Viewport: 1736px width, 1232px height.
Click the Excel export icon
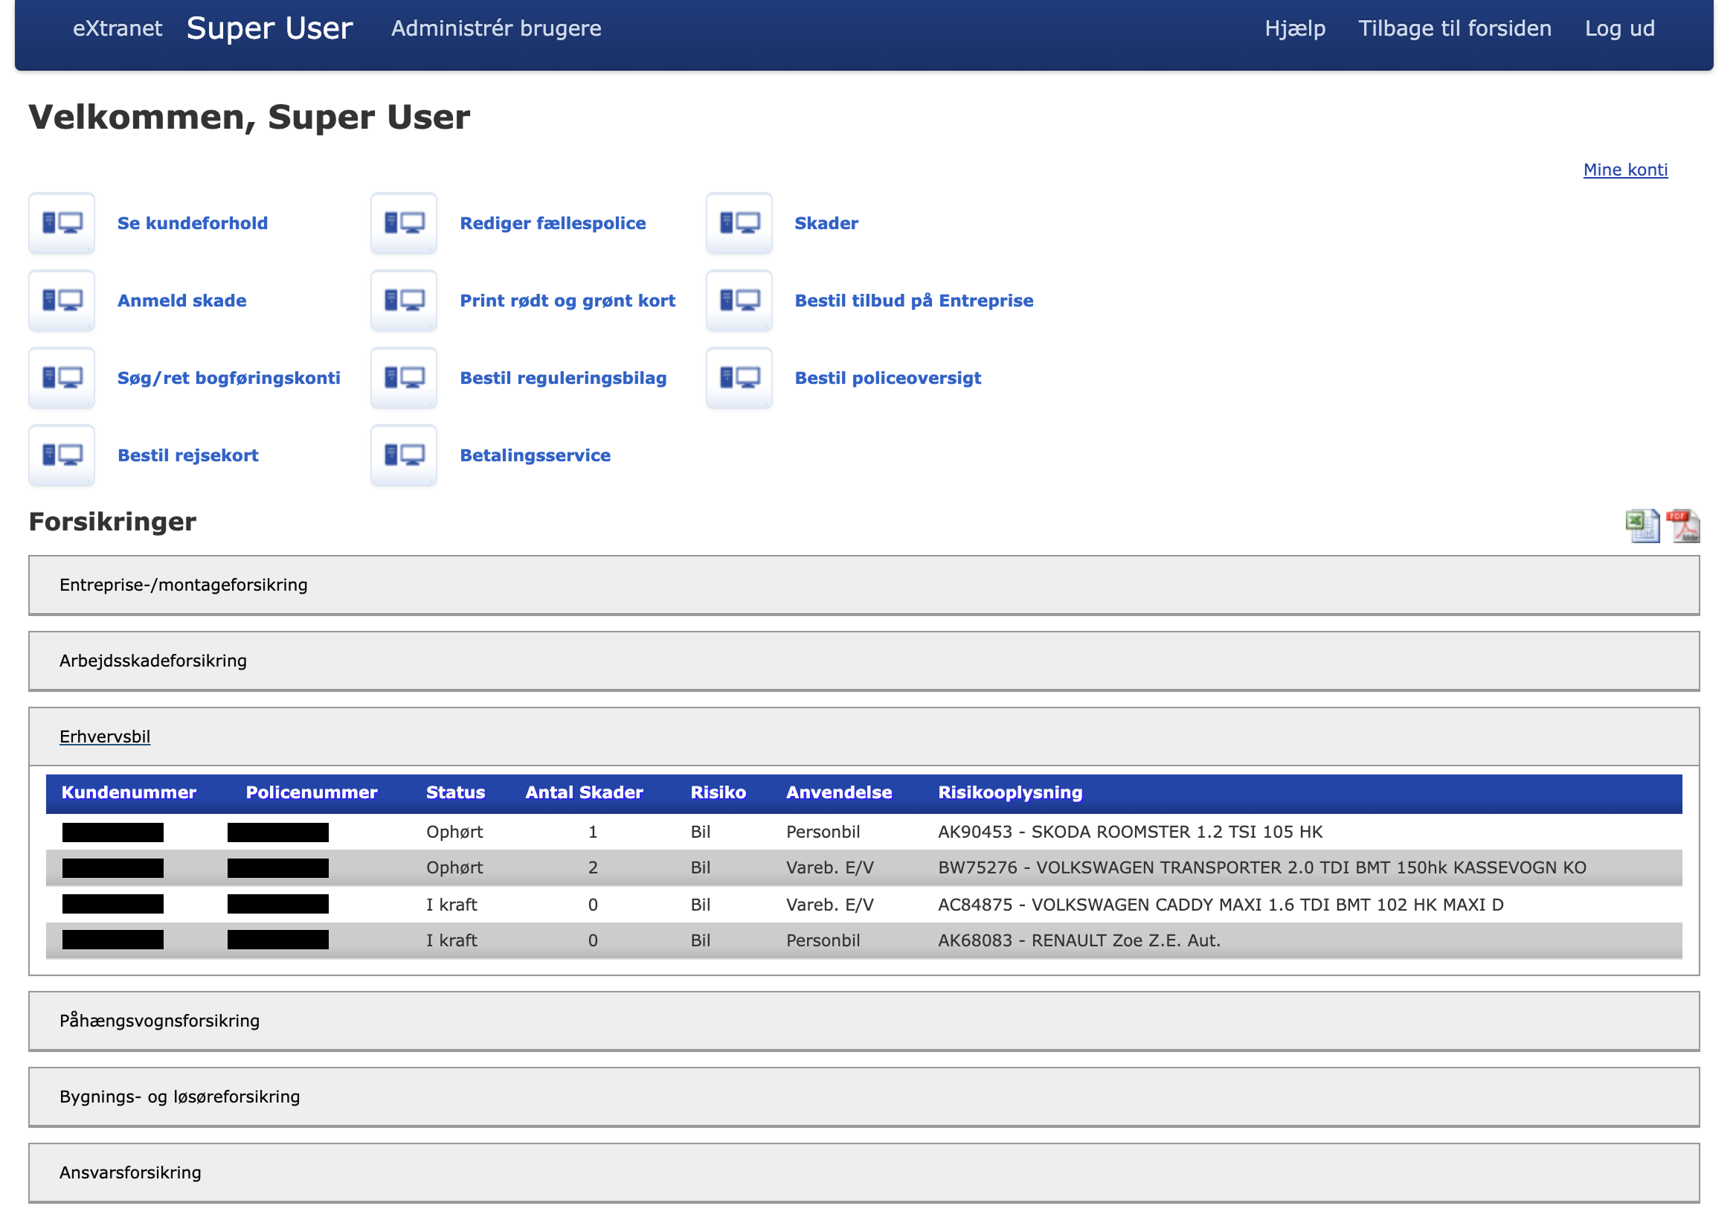click(x=1642, y=526)
